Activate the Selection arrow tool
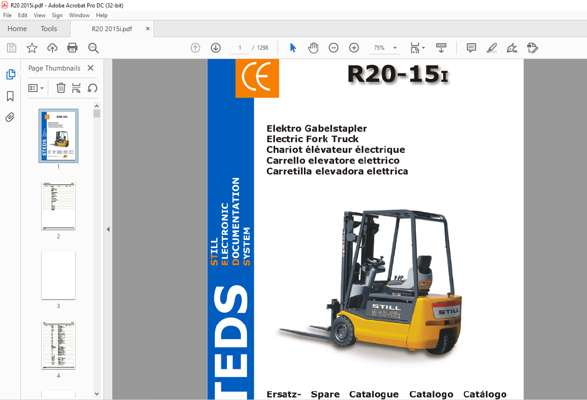Image resolution: width=587 pixels, height=400 pixels. 293,48
